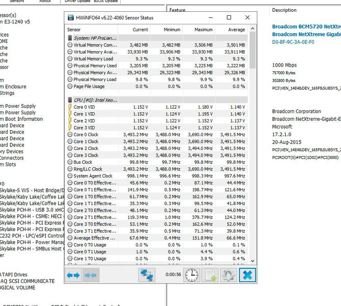
Task: Select System Enclosure in background tree
Action: (x=13, y=87)
